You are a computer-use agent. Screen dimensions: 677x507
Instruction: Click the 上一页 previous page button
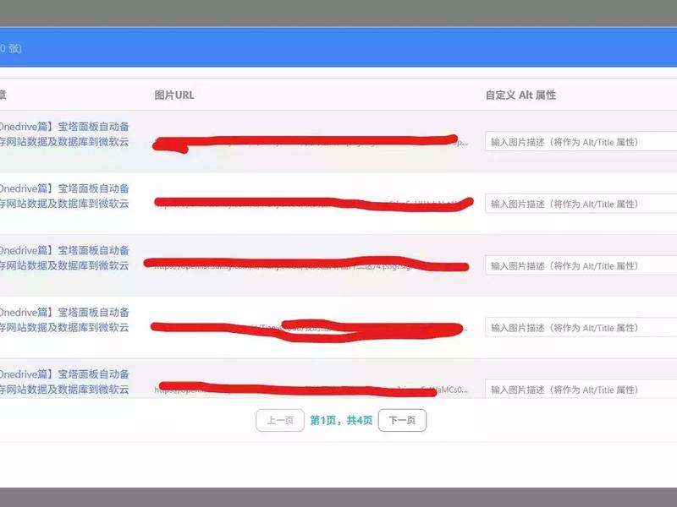(280, 420)
